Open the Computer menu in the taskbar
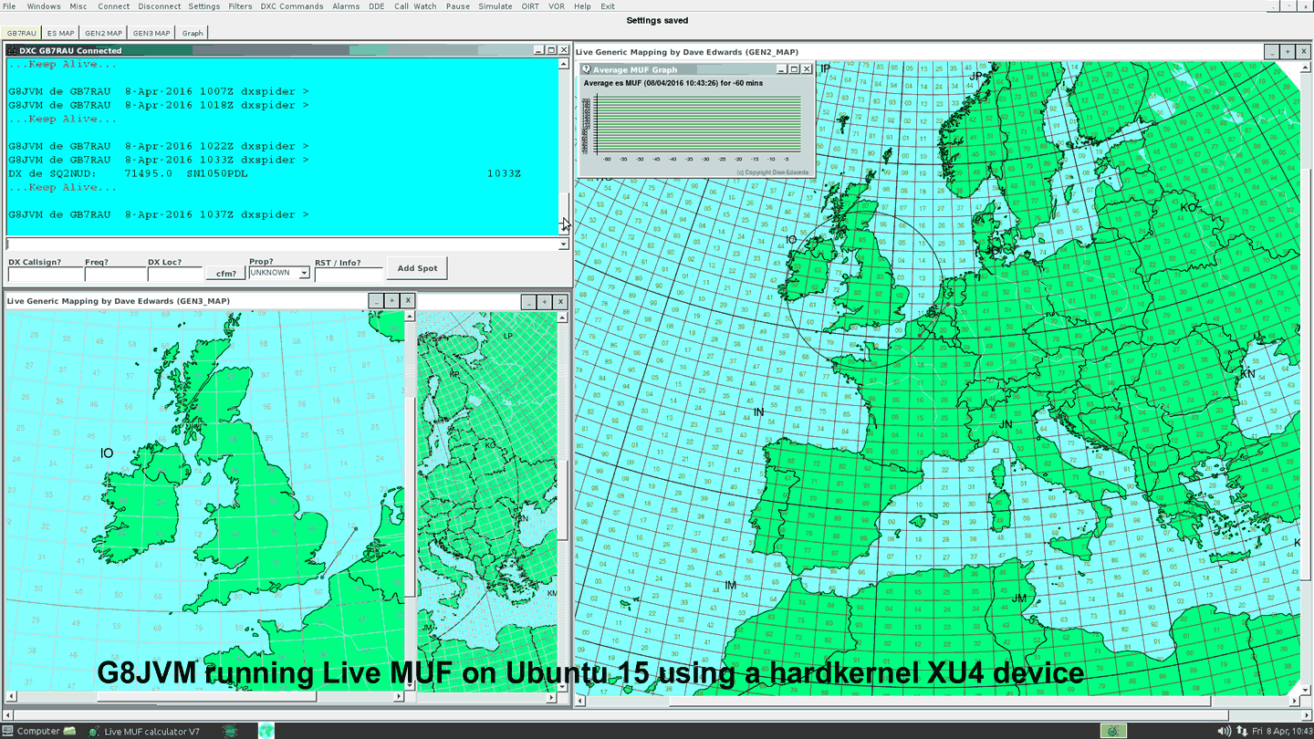The image size is (1314, 739). pos(32,731)
